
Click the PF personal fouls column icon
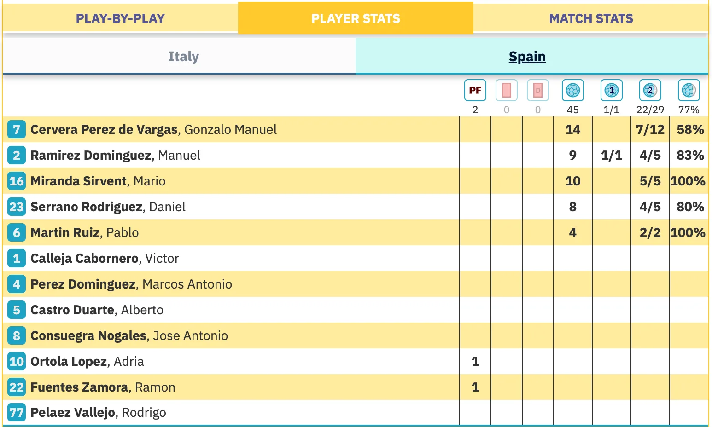point(475,90)
